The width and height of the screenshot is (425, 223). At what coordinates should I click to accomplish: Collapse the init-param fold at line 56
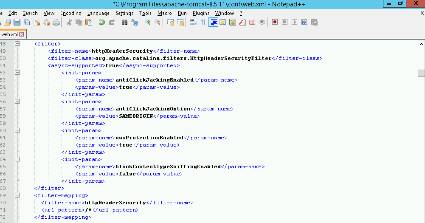17,102
